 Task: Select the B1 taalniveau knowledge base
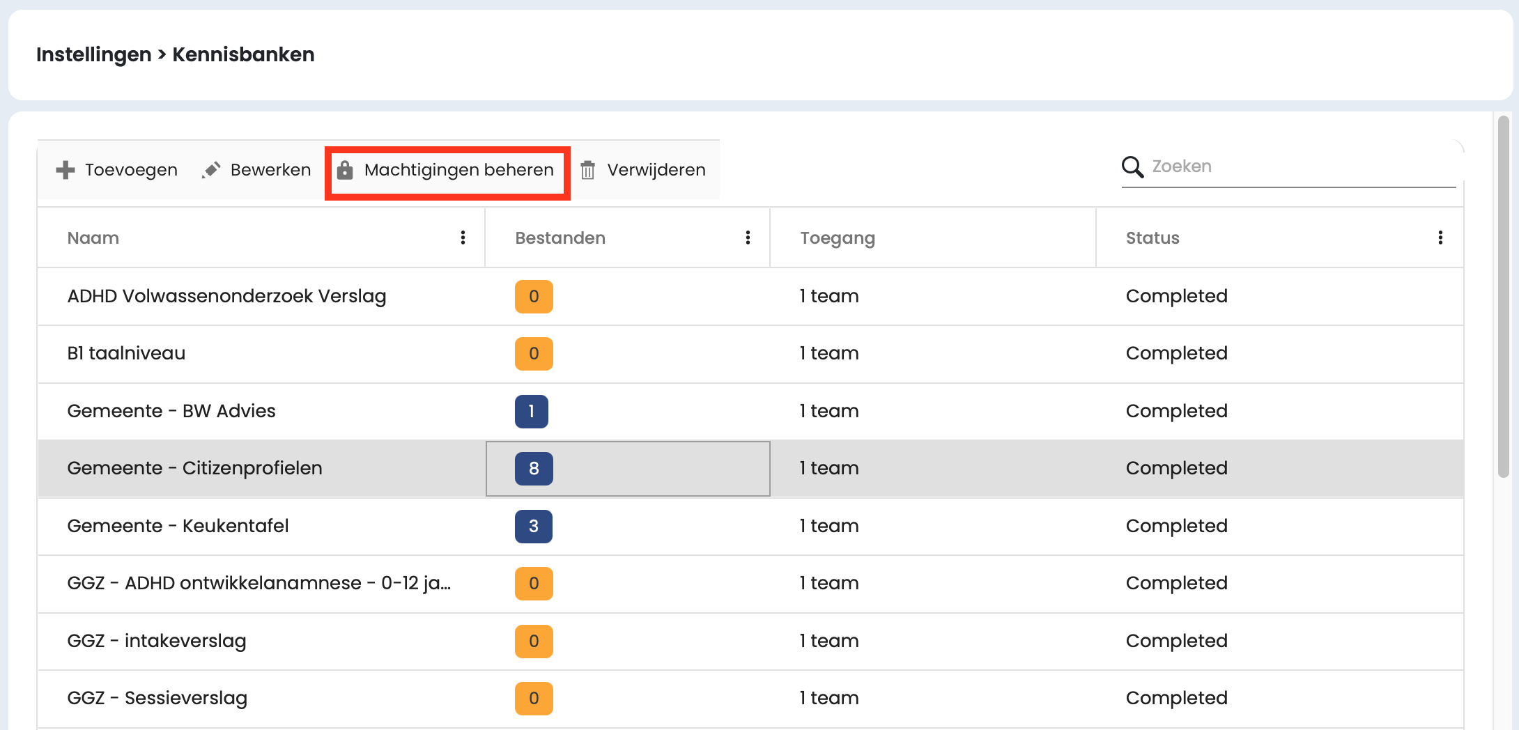pyautogui.click(x=126, y=353)
